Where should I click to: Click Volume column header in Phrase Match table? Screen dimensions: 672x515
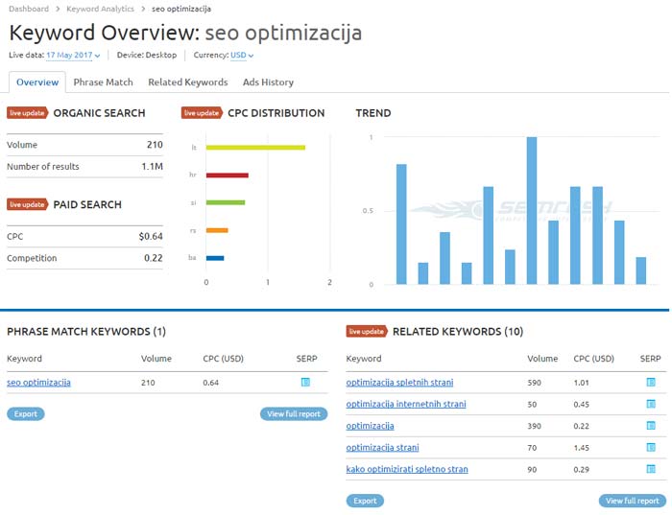[156, 359]
